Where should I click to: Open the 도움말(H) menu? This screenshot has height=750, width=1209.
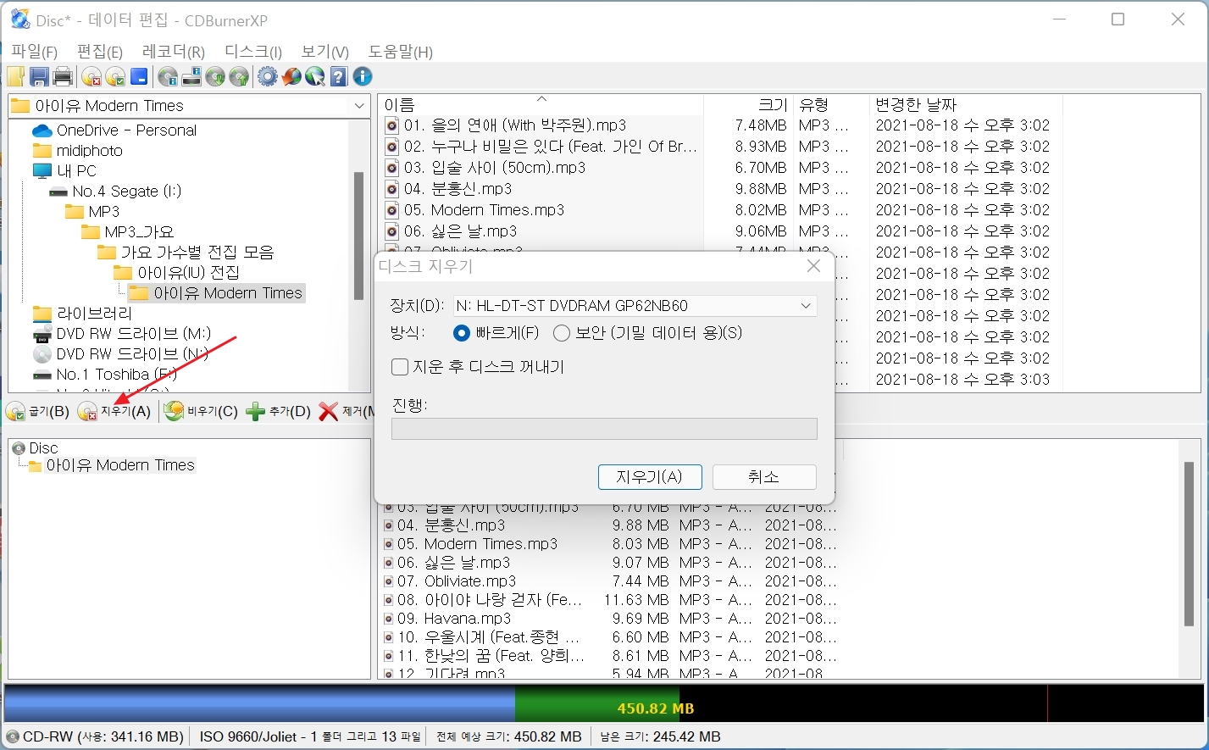point(401,52)
